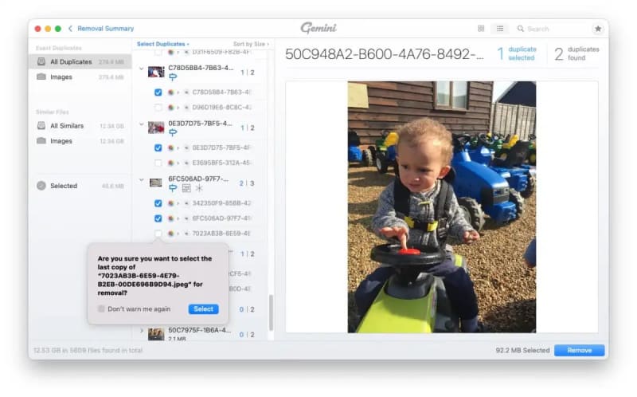This screenshot has height=397, width=637.
Task: Click the Selected checkmark circle icon
Action: click(41, 186)
